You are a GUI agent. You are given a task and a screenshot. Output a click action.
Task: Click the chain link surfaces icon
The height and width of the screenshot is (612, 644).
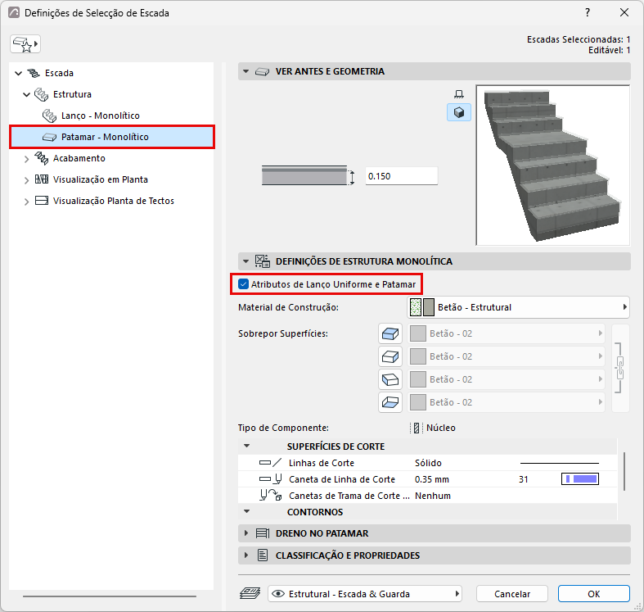tap(620, 368)
